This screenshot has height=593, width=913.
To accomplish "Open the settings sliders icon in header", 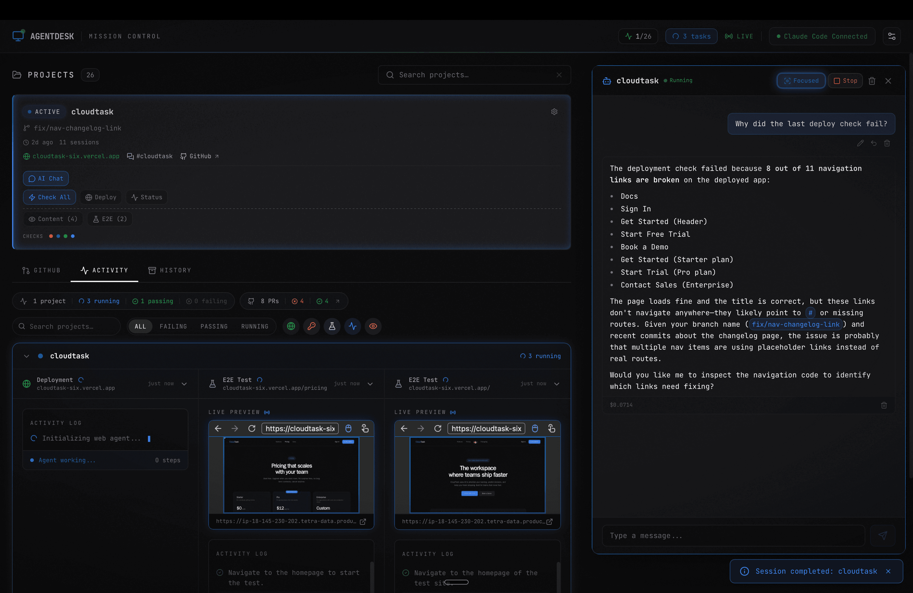I will (x=892, y=37).
